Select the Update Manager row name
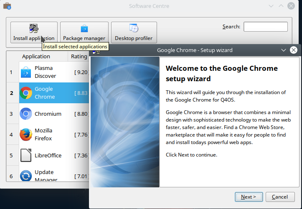 (46, 176)
